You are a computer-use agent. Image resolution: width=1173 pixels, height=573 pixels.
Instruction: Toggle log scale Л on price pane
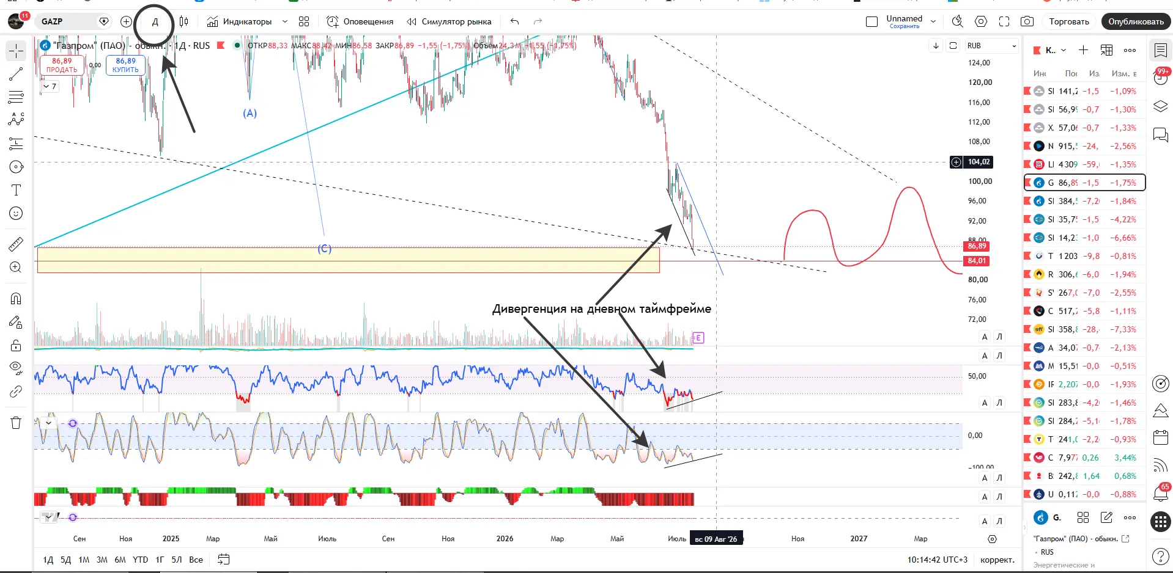[x=999, y=337]
